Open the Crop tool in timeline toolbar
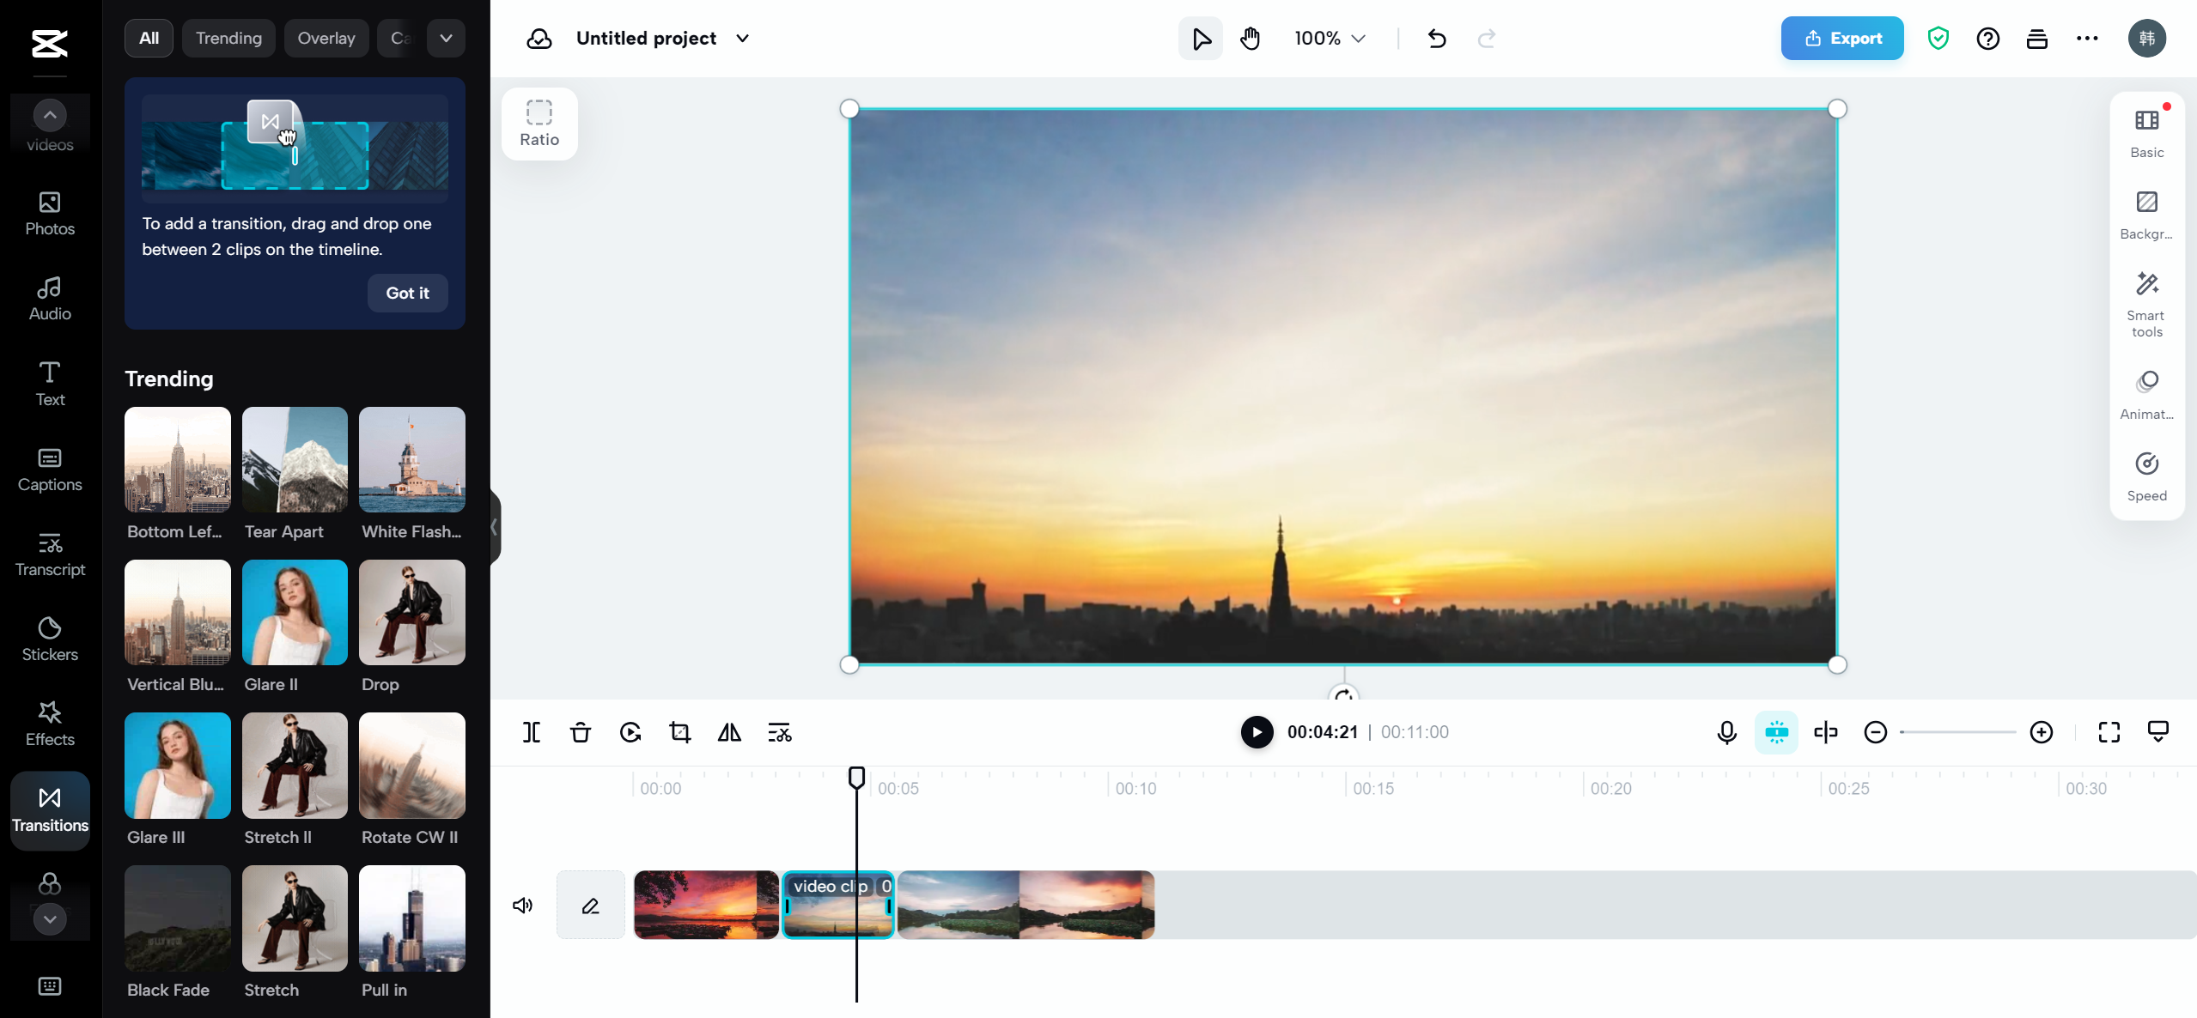 tap(679, 732)
